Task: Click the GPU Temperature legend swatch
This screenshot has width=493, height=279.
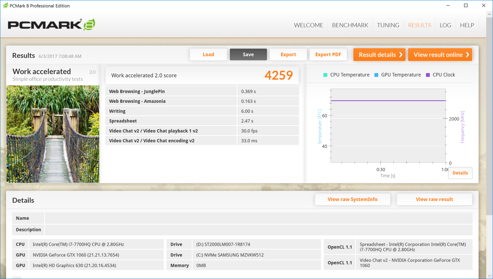Action: (x=376, y=75)
